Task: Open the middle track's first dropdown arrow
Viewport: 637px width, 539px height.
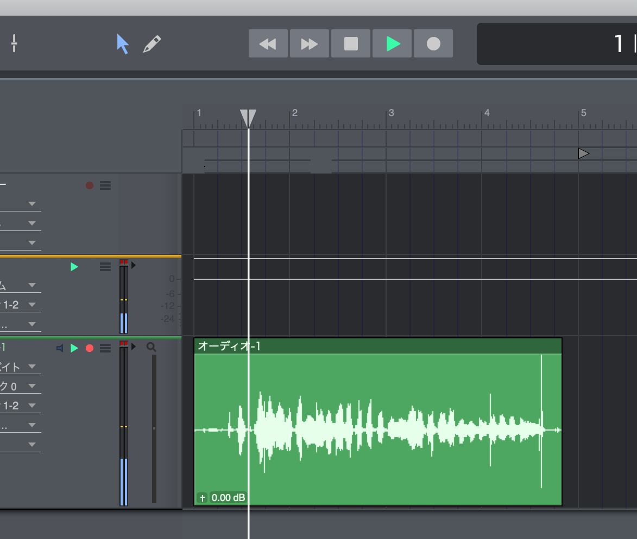Action: click(32, 285)
